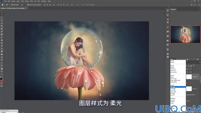Viewport: 201px width, 113px height.
Task: Select the Move tool in the toolbox
Action: click(x=2, y=15)
